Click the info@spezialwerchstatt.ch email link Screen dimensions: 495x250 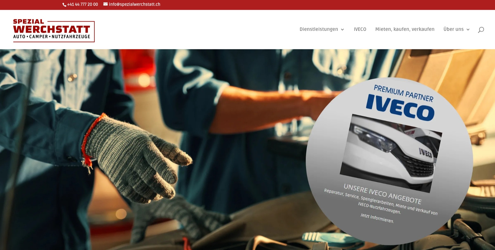[x=135, y=4]
